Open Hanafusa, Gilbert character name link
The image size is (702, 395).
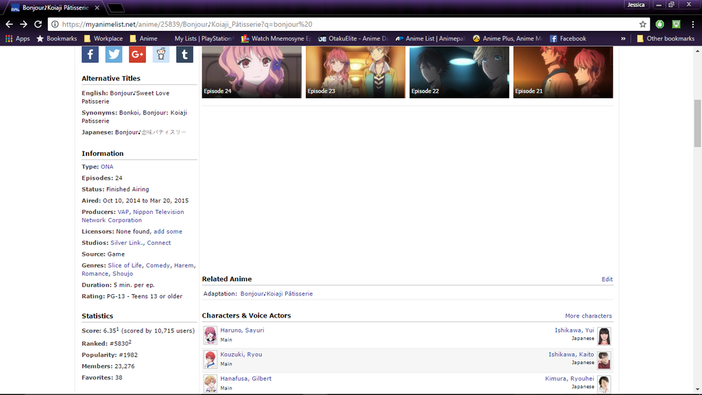246,379
